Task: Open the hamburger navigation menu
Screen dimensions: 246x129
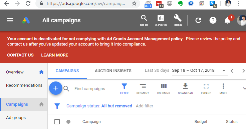Action: pyautogui.click(x=10, y=20)
